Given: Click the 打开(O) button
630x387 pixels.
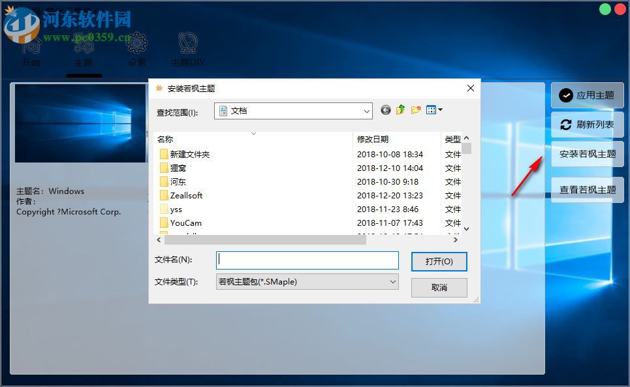Looking at the screenshot, I should point(439,260).
